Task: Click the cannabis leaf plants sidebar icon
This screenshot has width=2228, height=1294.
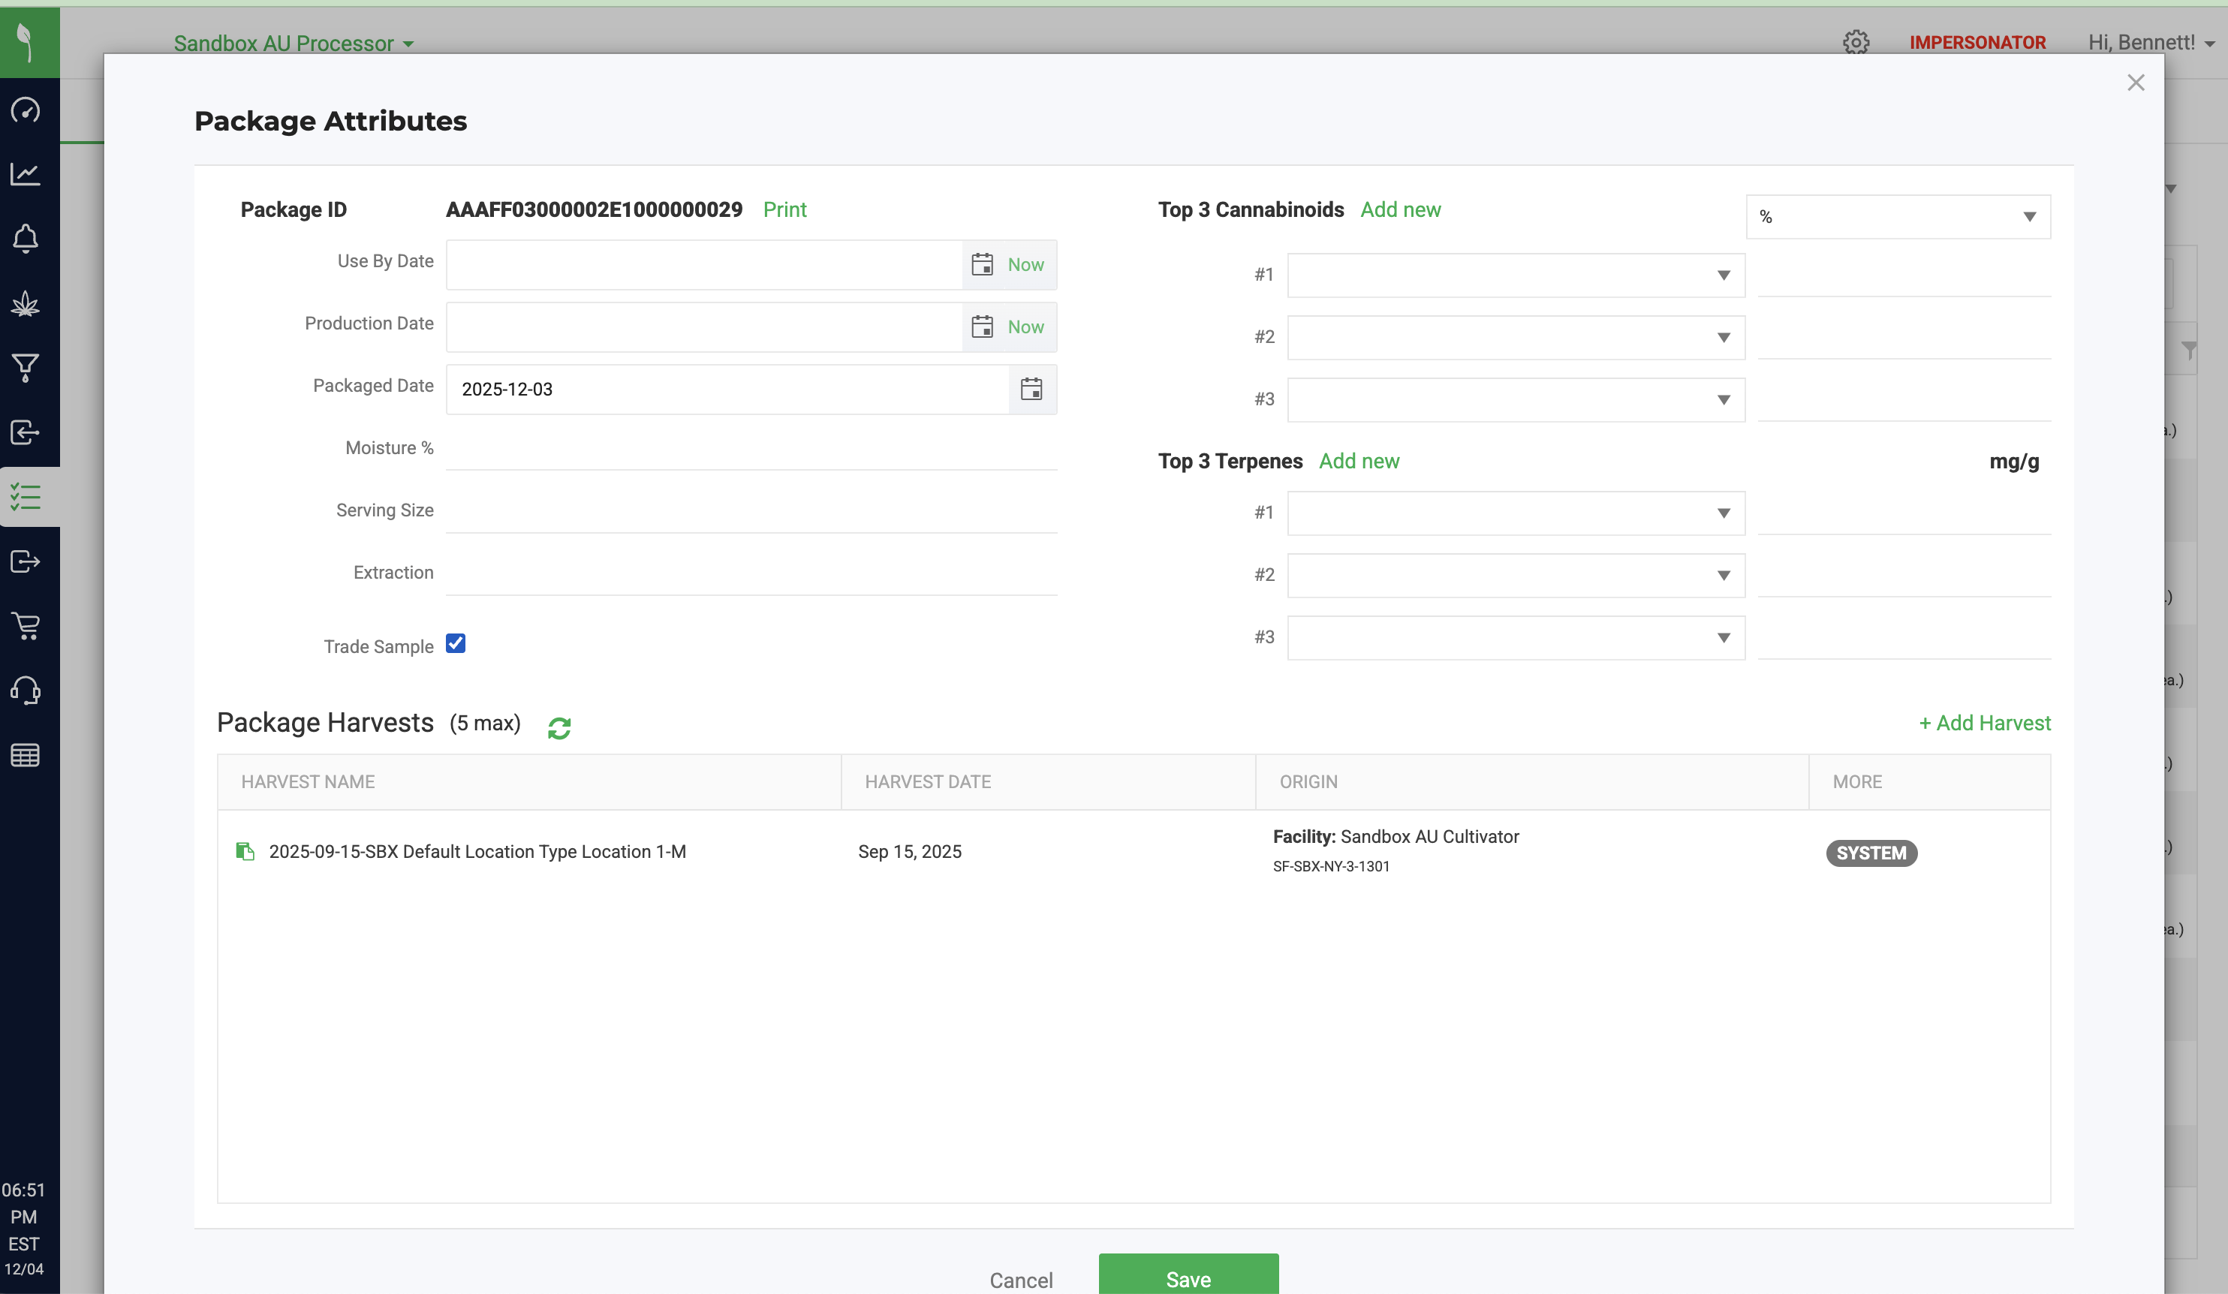Action: click(26, 304)
